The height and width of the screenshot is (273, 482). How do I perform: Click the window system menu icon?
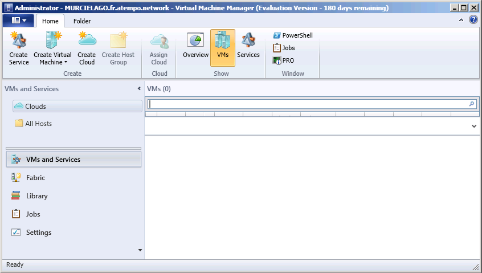pos(9,7)
